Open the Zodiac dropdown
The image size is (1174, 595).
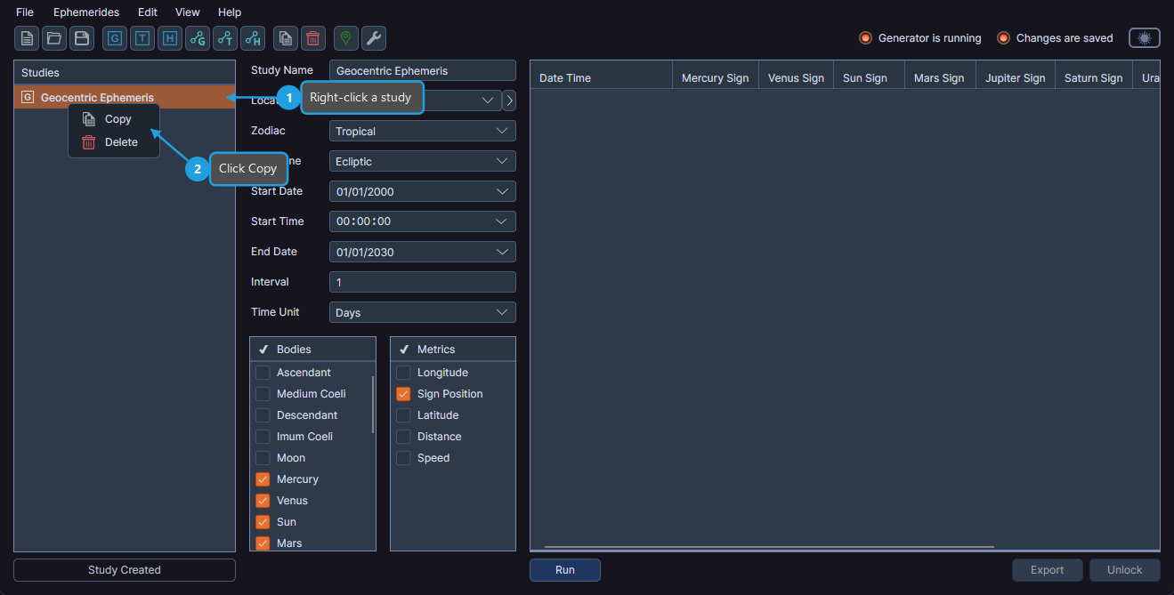[422, 131]
